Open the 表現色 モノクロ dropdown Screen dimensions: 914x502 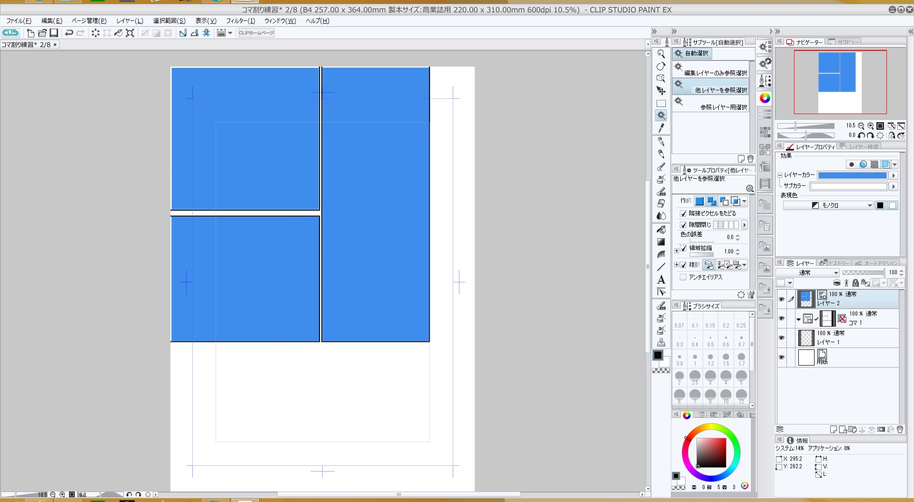[x=828, y=205]
